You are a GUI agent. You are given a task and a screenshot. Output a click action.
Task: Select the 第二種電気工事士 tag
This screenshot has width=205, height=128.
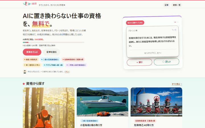point(32,65)
